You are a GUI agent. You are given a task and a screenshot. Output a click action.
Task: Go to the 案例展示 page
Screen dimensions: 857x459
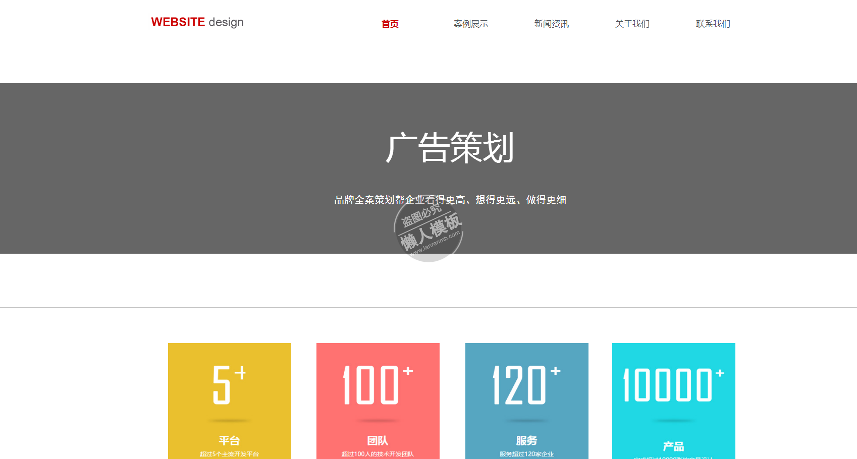pos(470,24)
